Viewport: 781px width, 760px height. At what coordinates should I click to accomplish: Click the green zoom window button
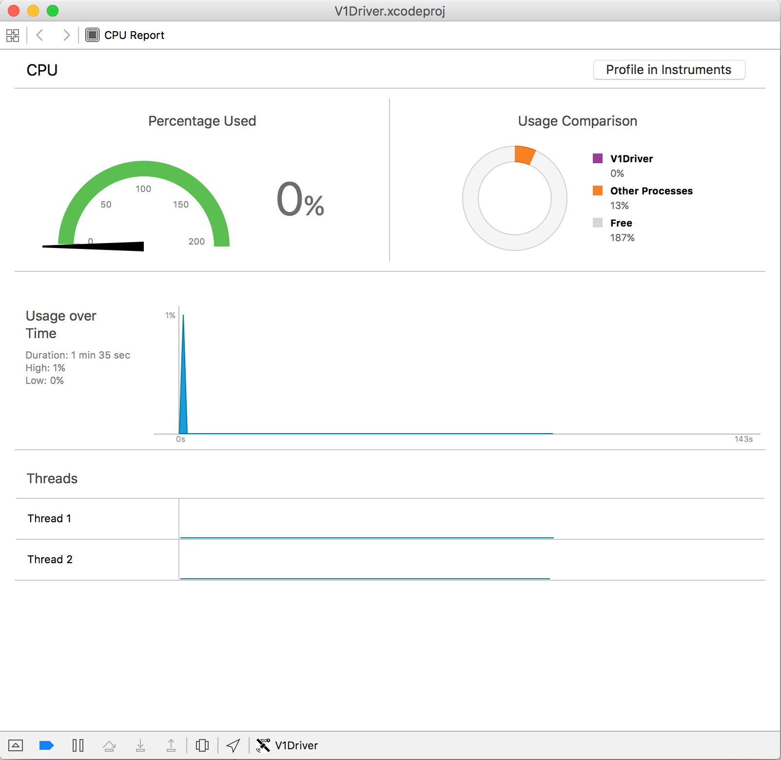[x=53, y=11]
